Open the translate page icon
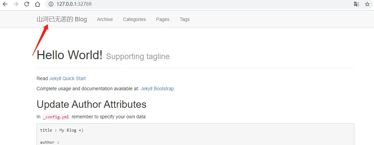The height and width of the screenshot is (145, 374). click(x=356, y=4)
